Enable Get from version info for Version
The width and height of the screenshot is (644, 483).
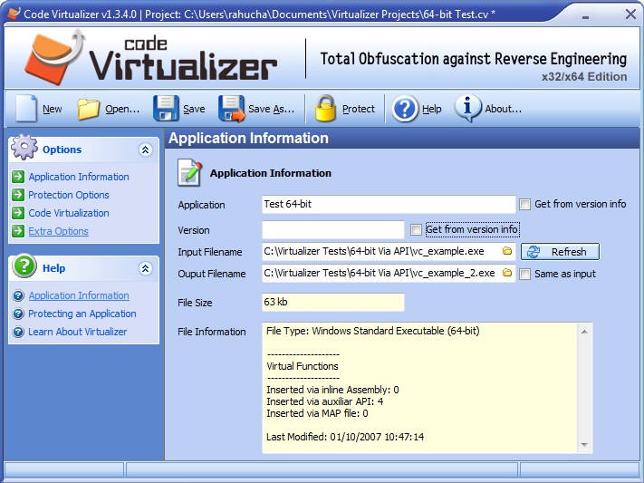click(x=416, y=229)
